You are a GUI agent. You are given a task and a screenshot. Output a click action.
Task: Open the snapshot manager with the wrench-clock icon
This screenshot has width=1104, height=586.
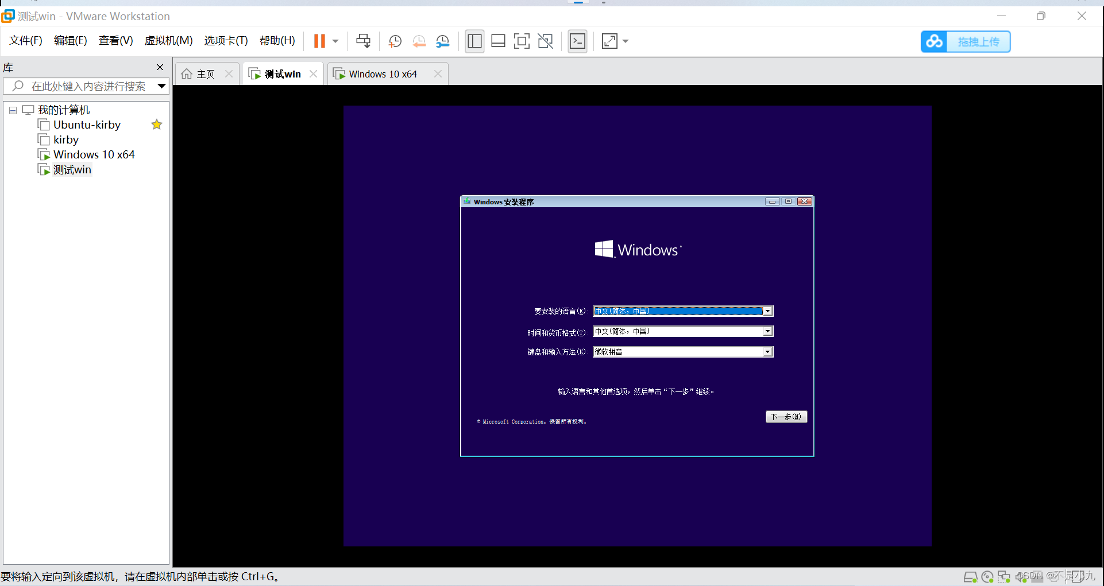coord(442,41)
